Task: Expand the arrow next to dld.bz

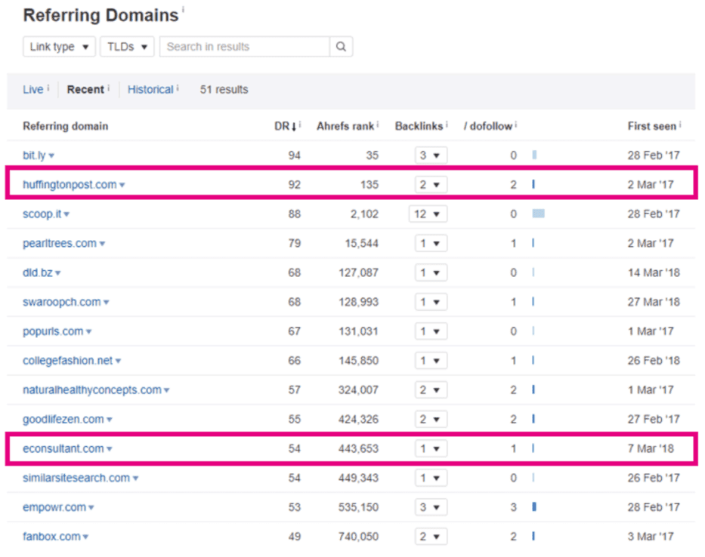Action: [58, 273]
